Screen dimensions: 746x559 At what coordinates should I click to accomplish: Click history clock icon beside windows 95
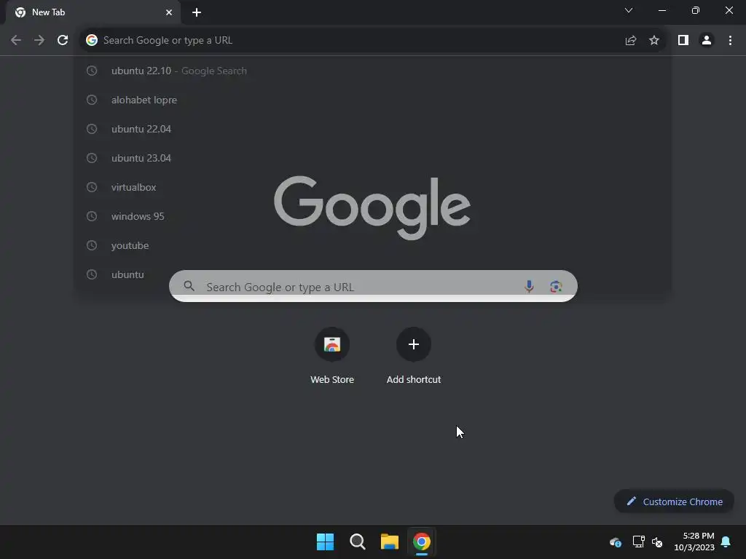click(92, 216)
